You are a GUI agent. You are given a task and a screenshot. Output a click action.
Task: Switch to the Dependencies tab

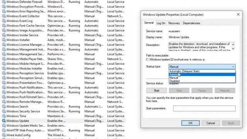(191, 23)
